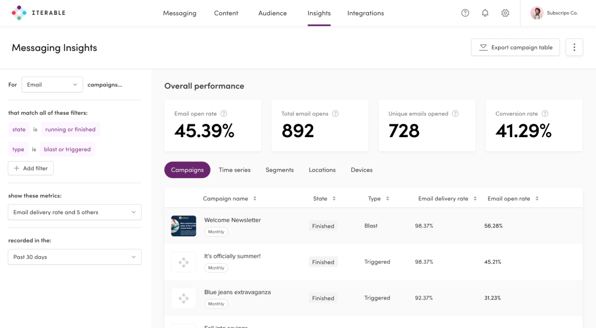This screenshot has height=328, width=596.
Task: Sort by State column arrows
Action: 334,199
